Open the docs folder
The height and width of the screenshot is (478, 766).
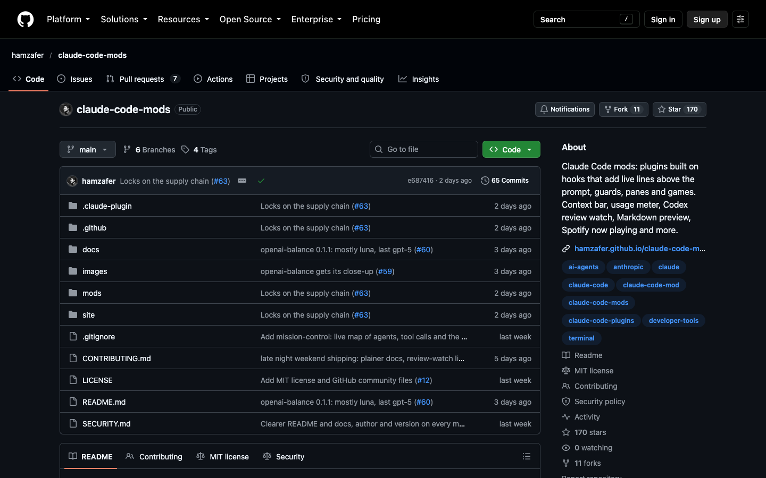(91, 250)
